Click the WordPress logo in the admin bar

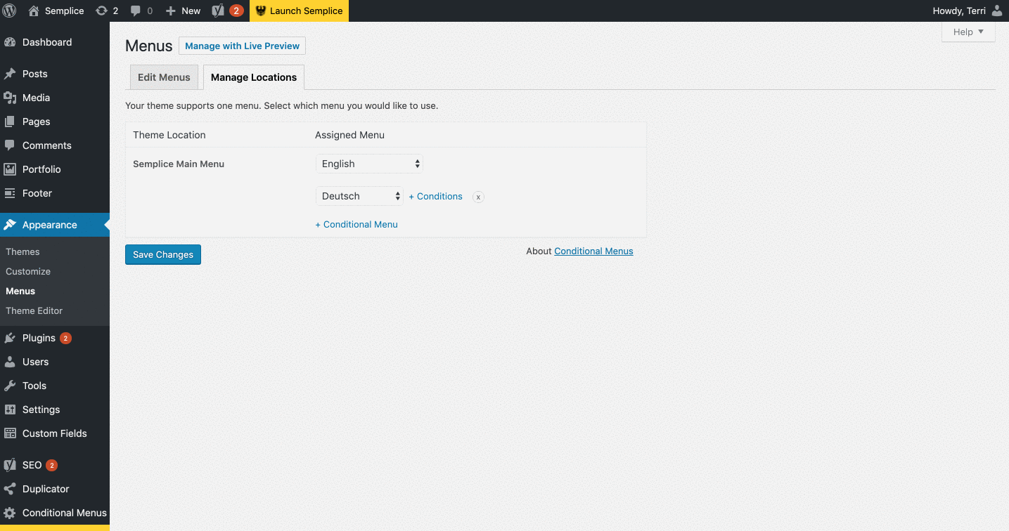tap(9, 11)
